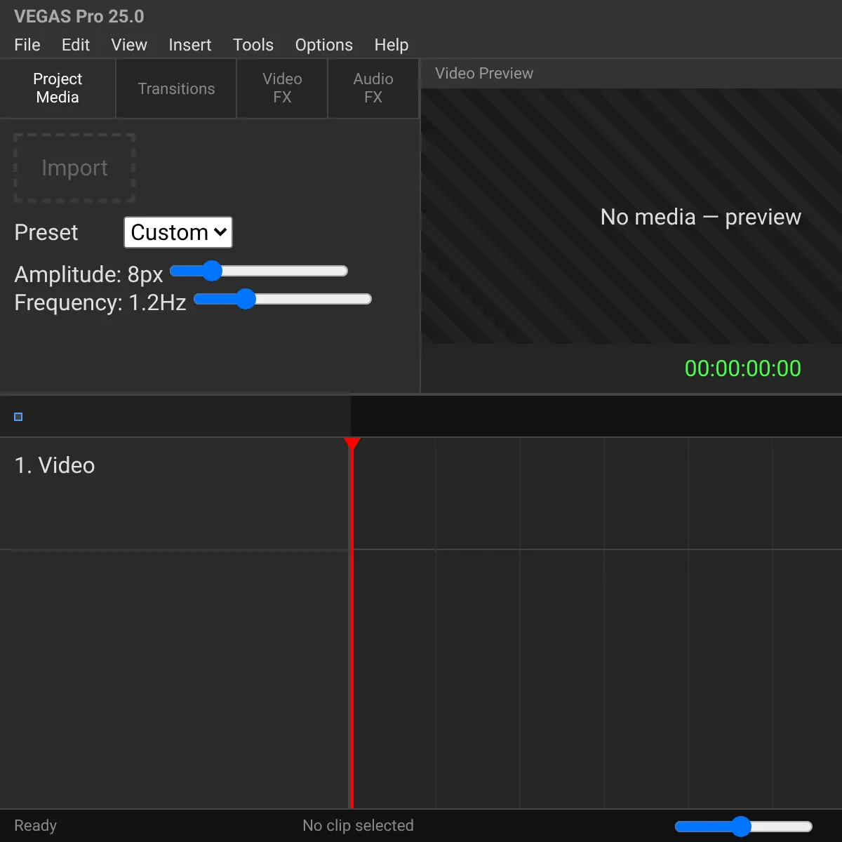Adjust the Amplitude slider
This screenshot has height=842, width=842.
pyautogui.click(x=259, y=271)
